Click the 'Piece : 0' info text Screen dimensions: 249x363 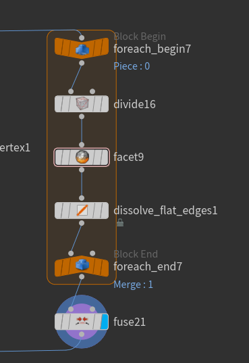click(x=132, y=66)
